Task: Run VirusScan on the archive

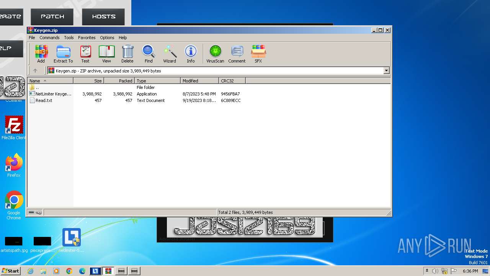Action: [x=215, y=54]
